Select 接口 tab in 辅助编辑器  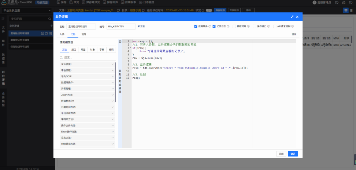[74, 50]
